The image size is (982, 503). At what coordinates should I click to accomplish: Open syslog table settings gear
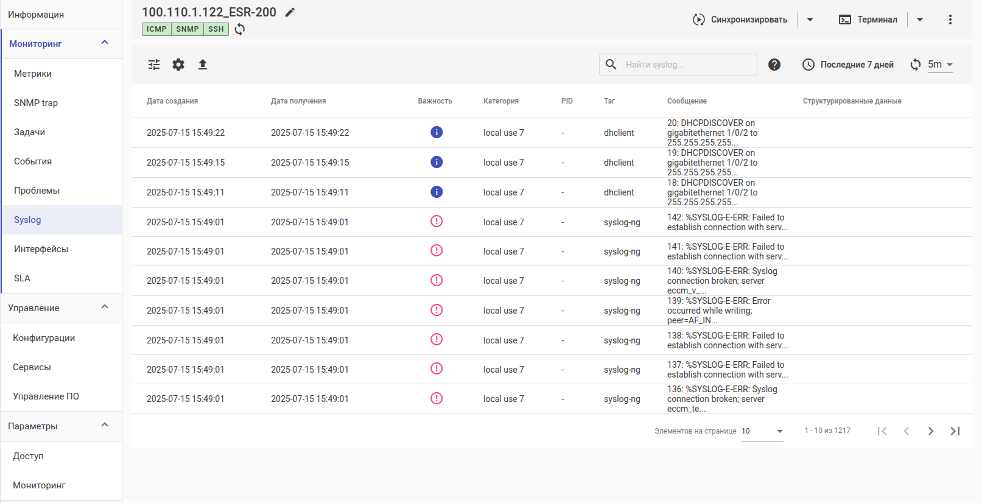[x=178, y=65]
